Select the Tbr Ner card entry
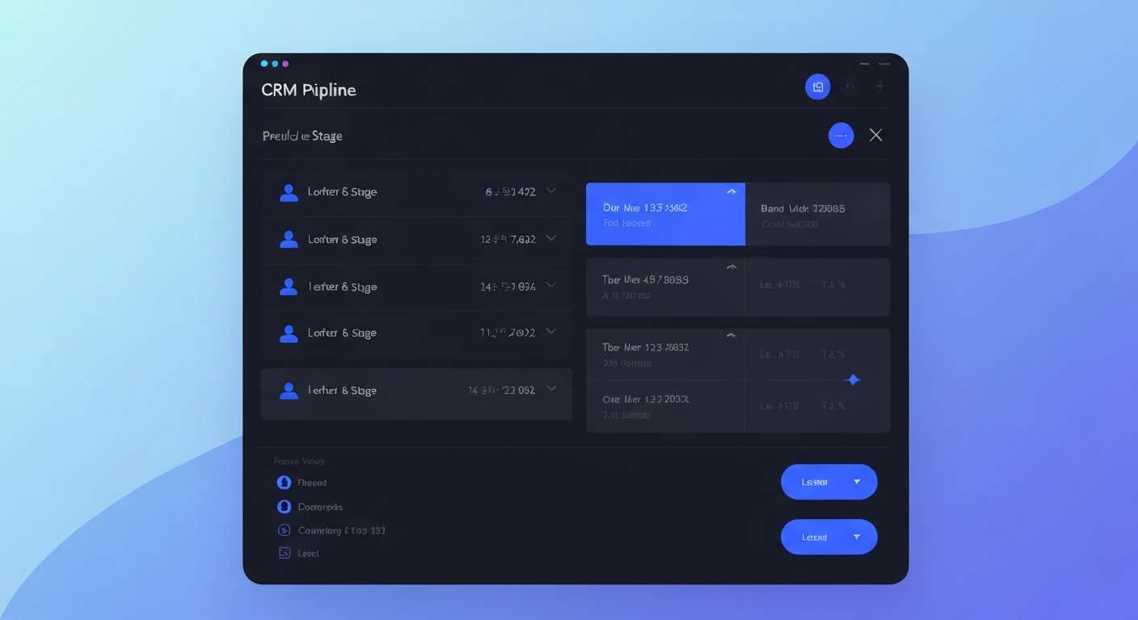 pos(665,354)
